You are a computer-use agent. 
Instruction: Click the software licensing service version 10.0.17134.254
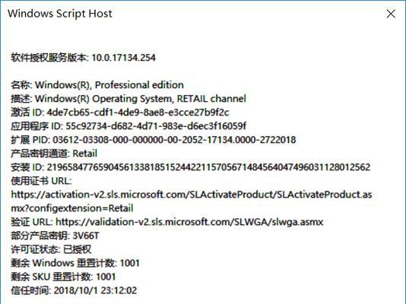(123, 58)
